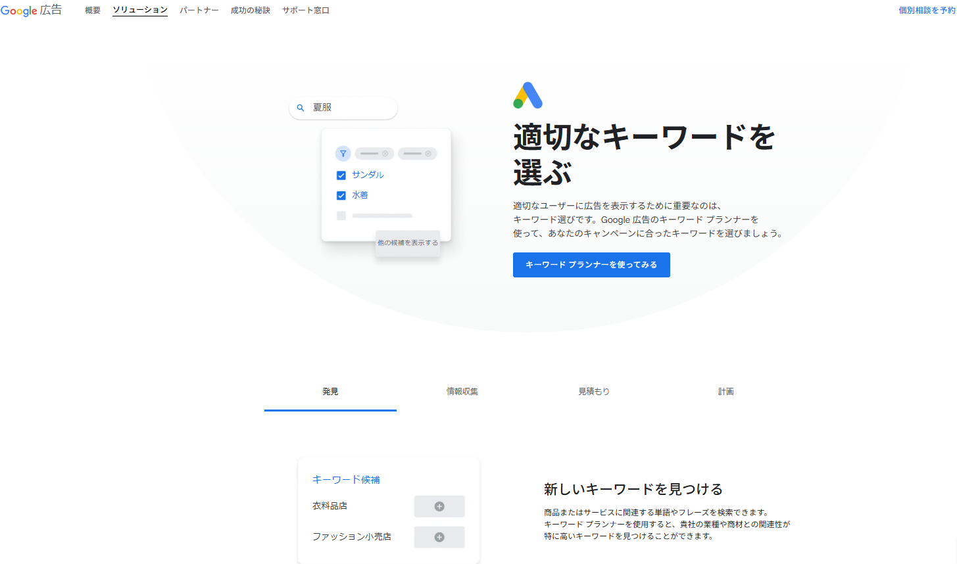The width and height of the screenshot is (957, 564).
Task: Click the 衣料品店 keyword text
Action: point(330,506)
